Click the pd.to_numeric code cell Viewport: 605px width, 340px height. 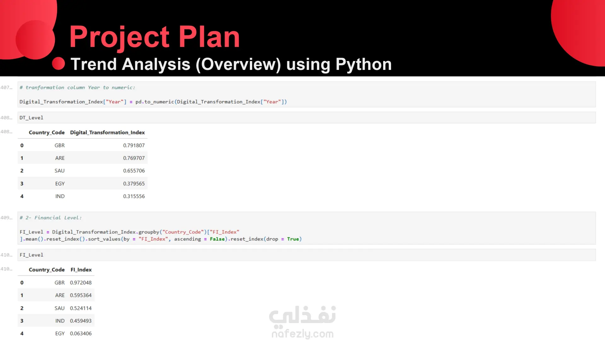pos(306,94)
